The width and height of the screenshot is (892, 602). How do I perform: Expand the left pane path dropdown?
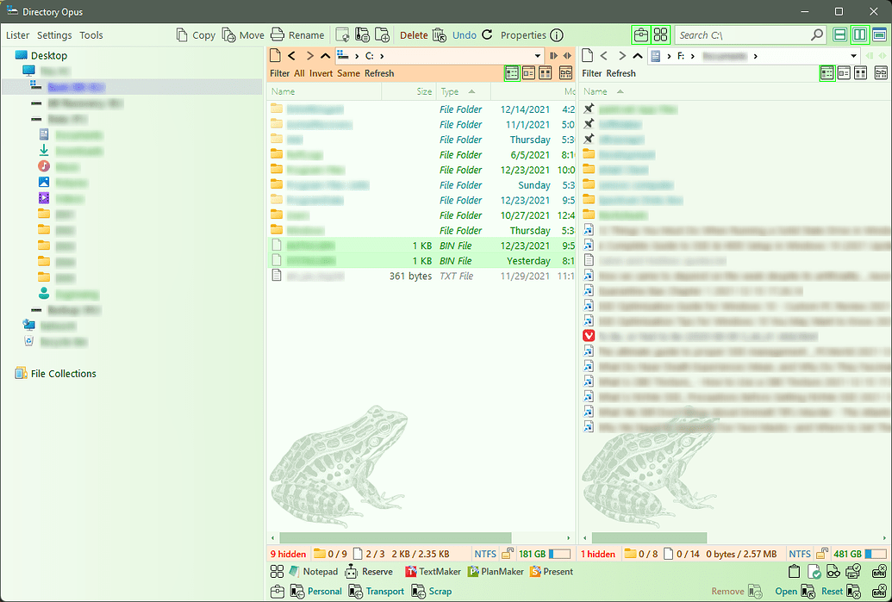click(538, 56)
